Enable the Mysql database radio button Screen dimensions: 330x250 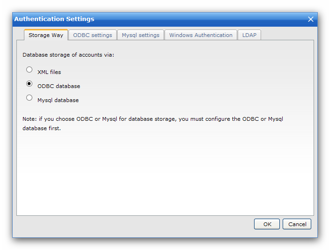point(29,97)
